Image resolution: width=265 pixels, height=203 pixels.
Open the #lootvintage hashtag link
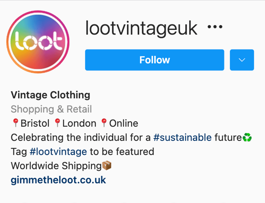[58, 152]
